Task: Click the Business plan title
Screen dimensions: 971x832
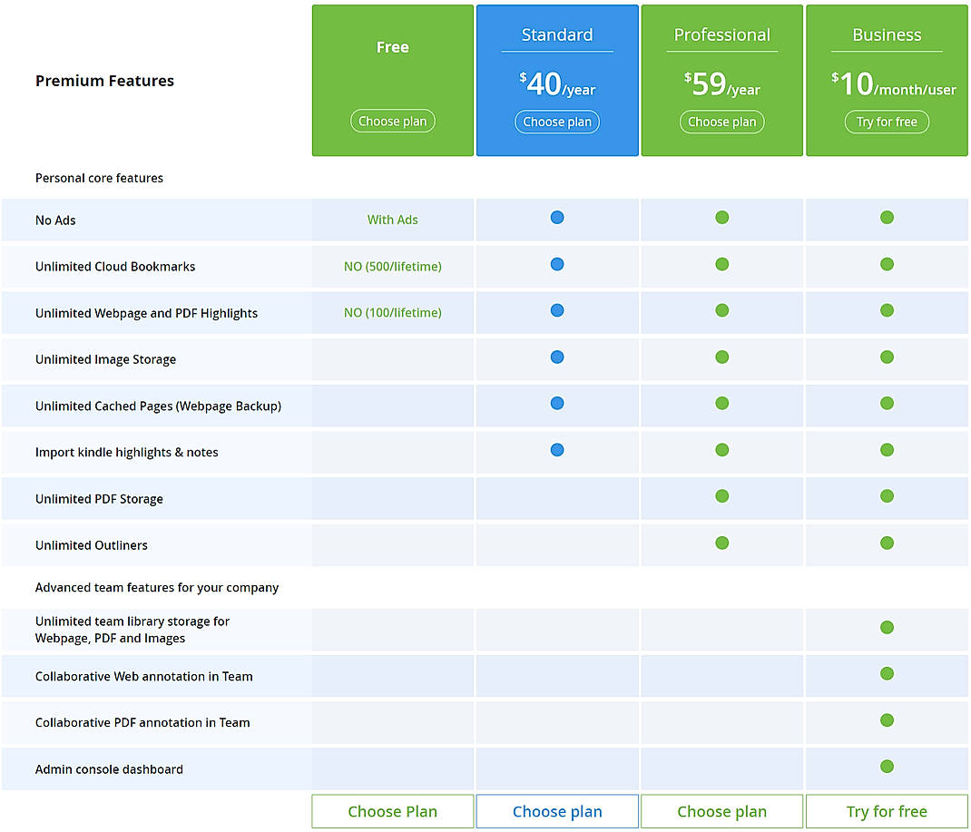Action: click(x=887, y=34)
